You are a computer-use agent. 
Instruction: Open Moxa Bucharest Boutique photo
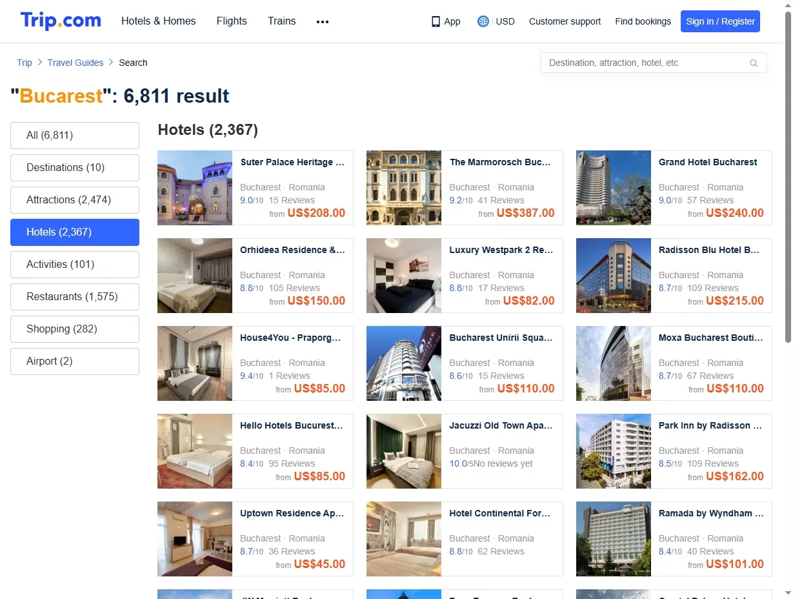point(614,363)
